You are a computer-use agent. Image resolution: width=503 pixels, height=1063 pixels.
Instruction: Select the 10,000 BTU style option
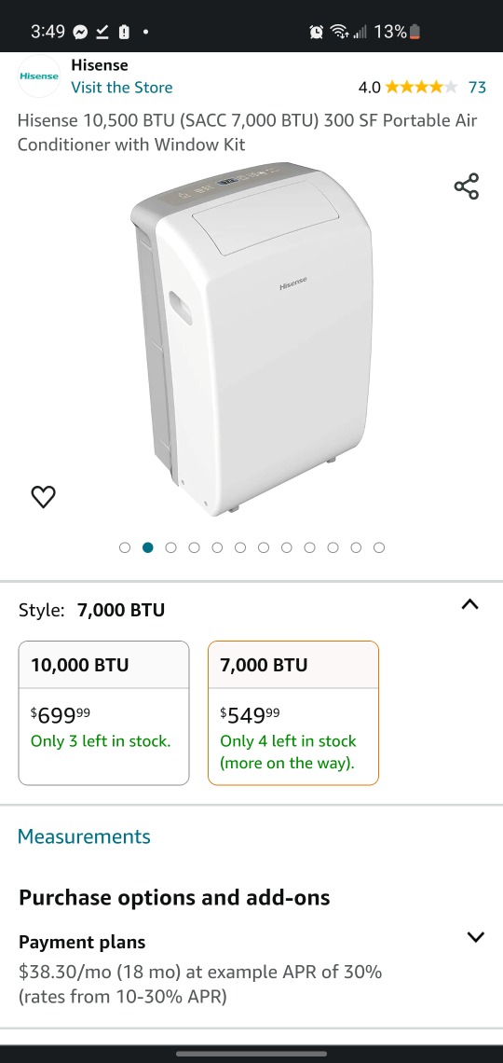click(103, 713)
